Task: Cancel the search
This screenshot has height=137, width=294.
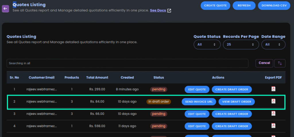Action: 264,63
